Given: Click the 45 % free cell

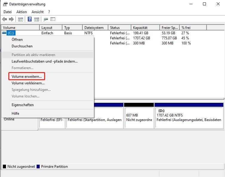Looking at the screenshot, I should [x=185, y=38].
